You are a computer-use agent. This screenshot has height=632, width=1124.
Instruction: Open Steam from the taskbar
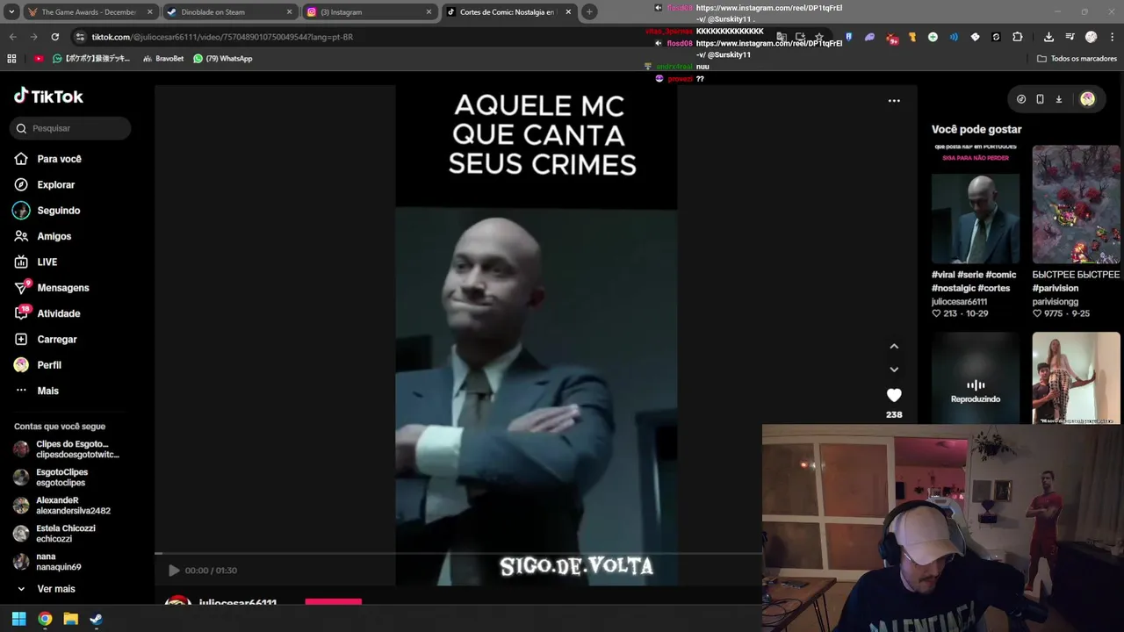(x=96, y=619)
